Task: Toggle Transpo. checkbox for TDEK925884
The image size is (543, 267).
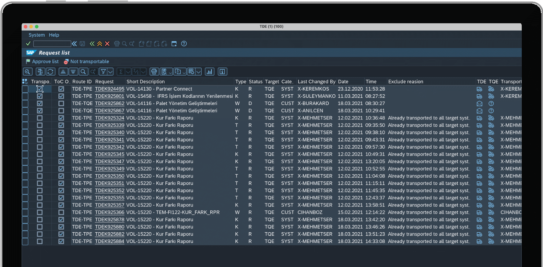Action: [x=40, y=241]
